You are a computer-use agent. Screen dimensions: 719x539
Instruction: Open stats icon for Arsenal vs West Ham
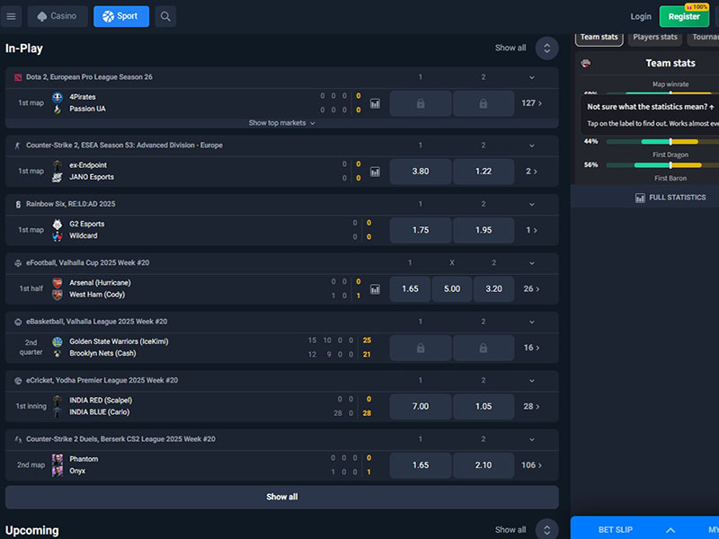(x=375, y=289)
